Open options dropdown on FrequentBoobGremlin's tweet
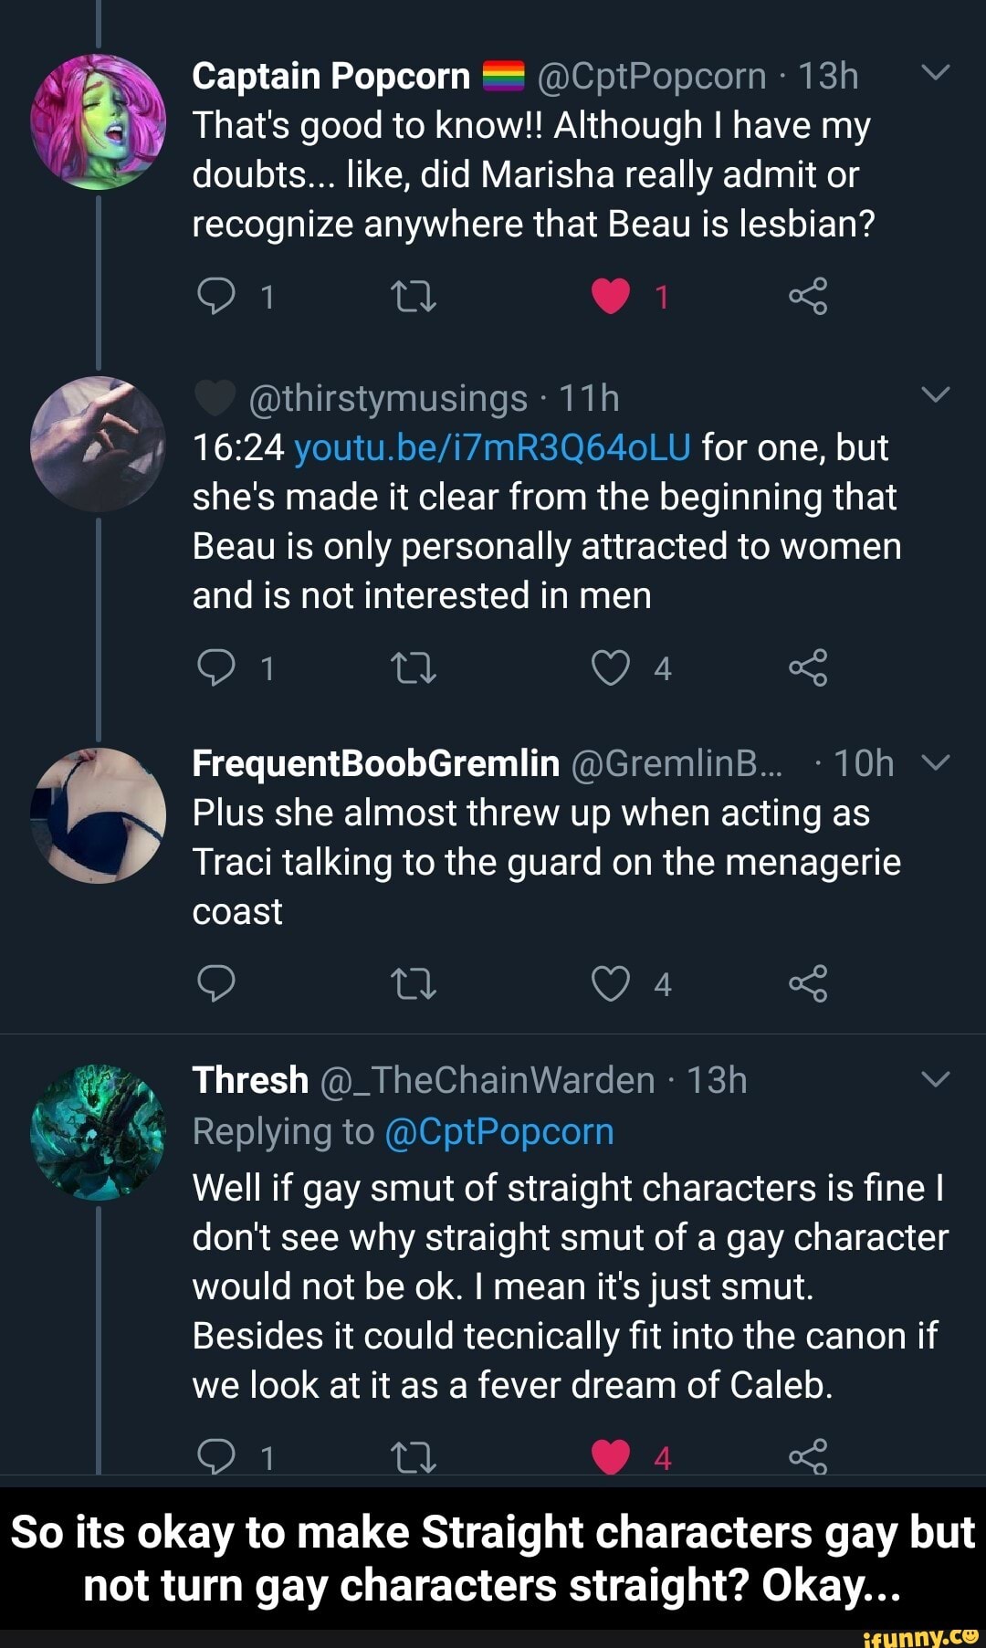Screen dimensions: 986x1648 point(936,761)
